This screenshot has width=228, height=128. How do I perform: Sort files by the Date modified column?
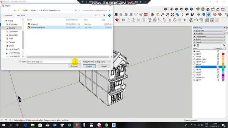pyautogui.click(x=72, y=20)
